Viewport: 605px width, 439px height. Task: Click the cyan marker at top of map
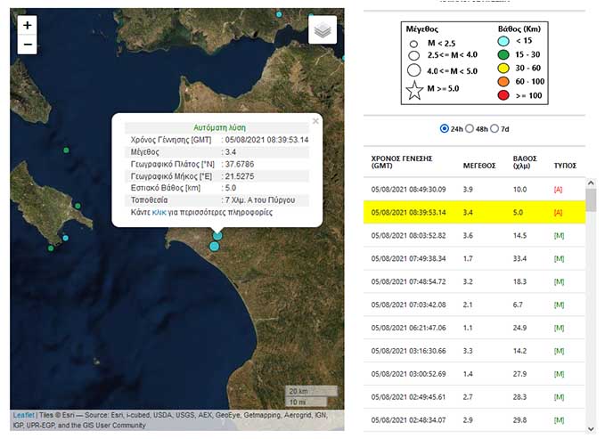tap(279, 14)
